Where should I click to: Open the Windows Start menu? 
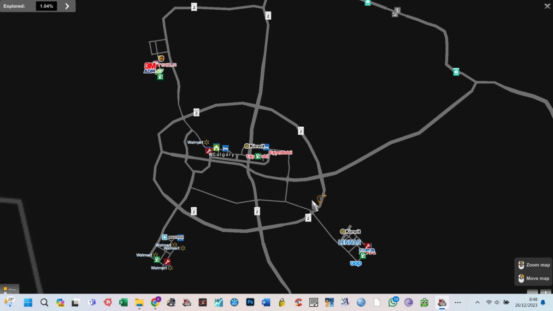(x=28, y=302)
